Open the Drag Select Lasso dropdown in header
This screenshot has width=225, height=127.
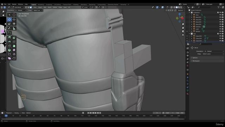(38, 10)
